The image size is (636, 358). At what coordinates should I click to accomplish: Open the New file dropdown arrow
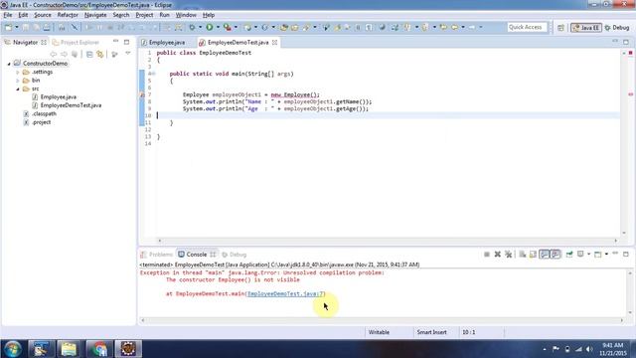[17, 27]
